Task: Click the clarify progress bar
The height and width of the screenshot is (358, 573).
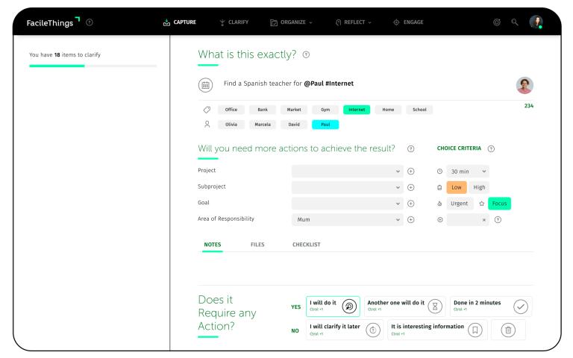Action: [x=93, y=66]
